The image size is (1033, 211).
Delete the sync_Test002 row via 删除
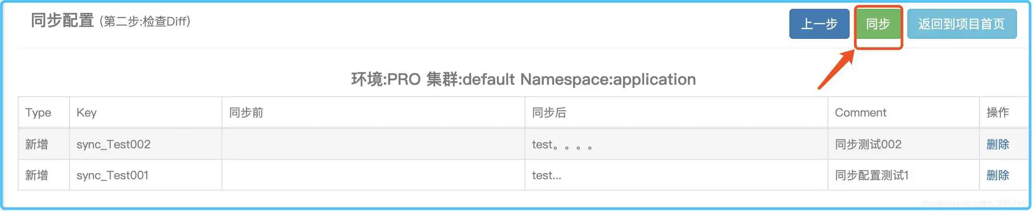click(998, 144)
